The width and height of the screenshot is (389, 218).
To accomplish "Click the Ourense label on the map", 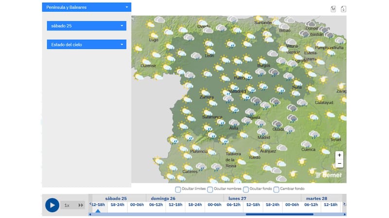I will 148,66.
